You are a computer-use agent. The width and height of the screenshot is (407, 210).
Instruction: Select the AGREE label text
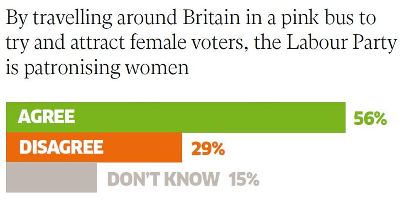coord(46,116)
